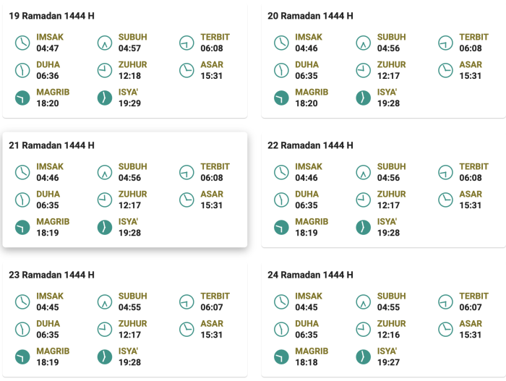This screenshot has height=381, width=506.
Task: Click the Isya' icon for 23 Ramadan
Action: [x=105, y=356]
